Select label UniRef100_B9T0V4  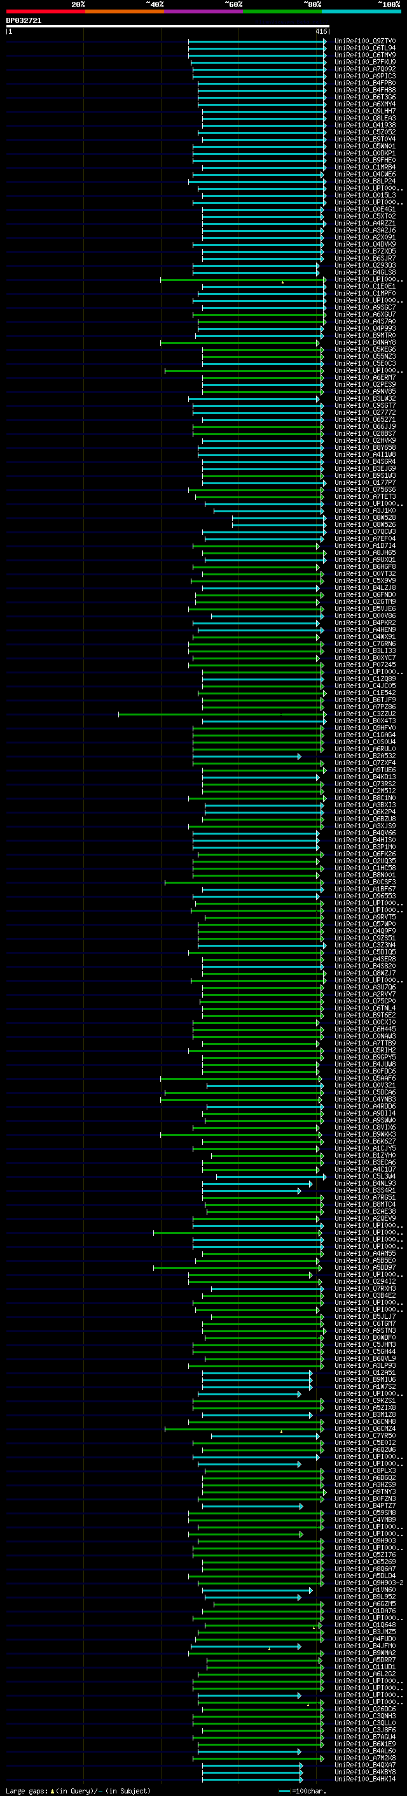tap(364, 140)
